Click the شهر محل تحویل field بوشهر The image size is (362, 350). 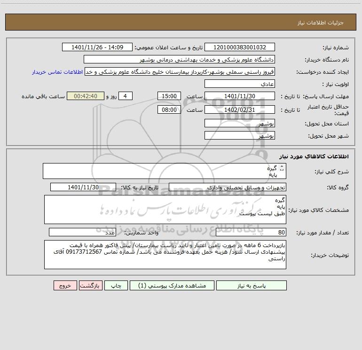click(240, 135)
